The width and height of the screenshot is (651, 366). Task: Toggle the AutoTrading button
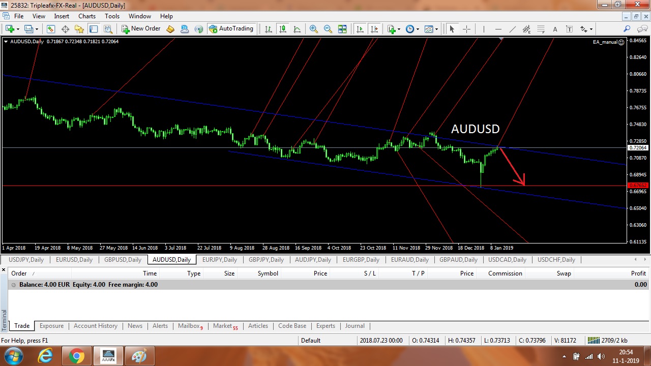pos(231,29)
